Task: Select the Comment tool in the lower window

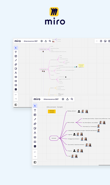Action: click(x=35, y=137)
